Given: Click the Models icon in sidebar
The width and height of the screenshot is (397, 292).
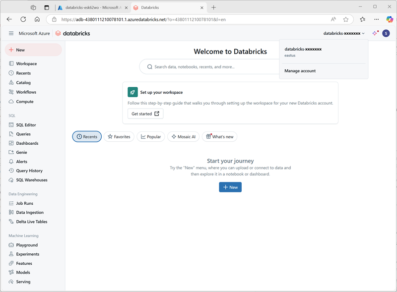Looking at the screenshot, I should point(11,272).
